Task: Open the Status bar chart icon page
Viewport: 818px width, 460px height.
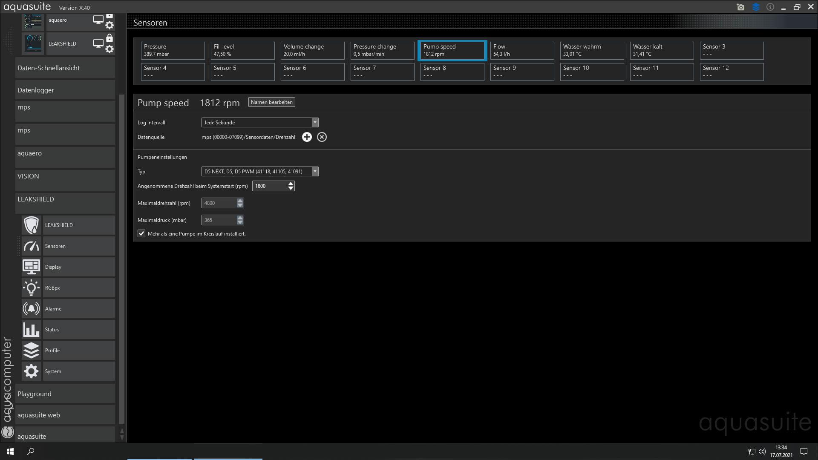Action: [31, 330]
